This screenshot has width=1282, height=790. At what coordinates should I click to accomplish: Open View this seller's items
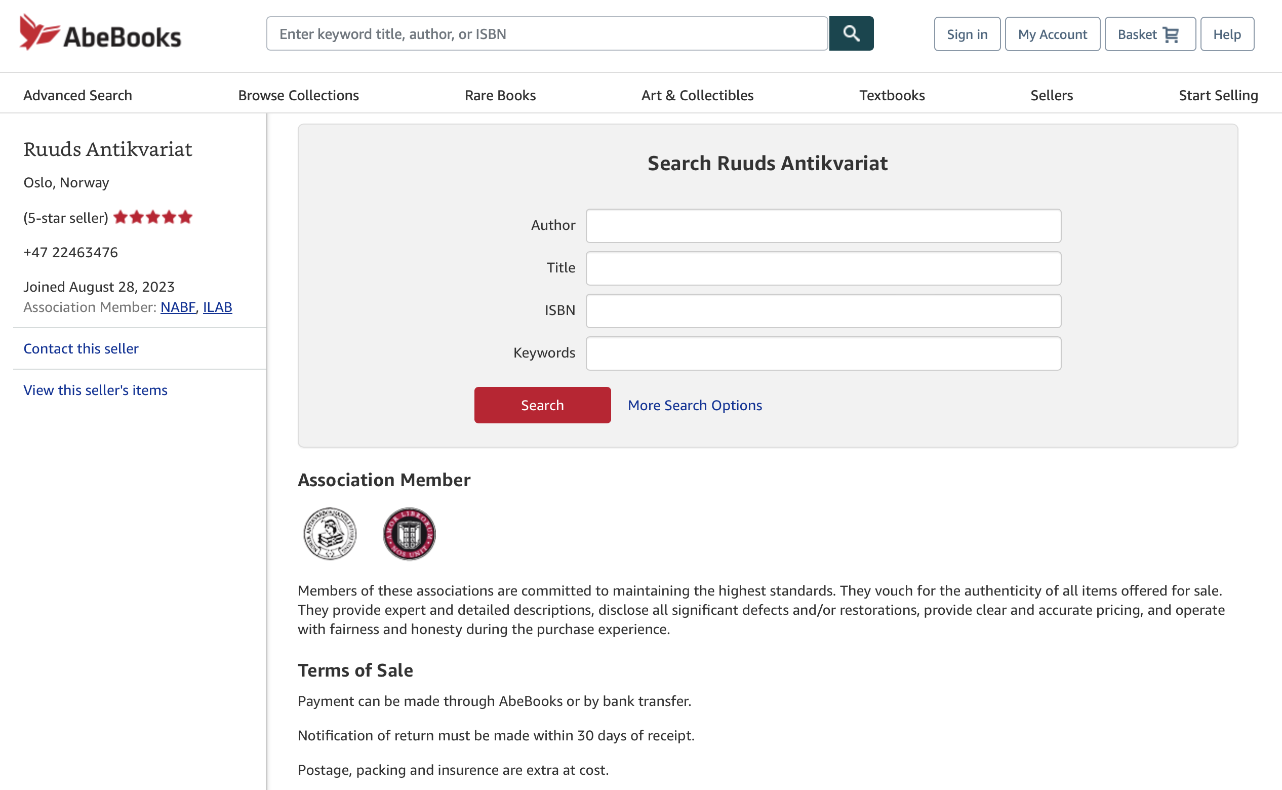[x=96, y=390]
